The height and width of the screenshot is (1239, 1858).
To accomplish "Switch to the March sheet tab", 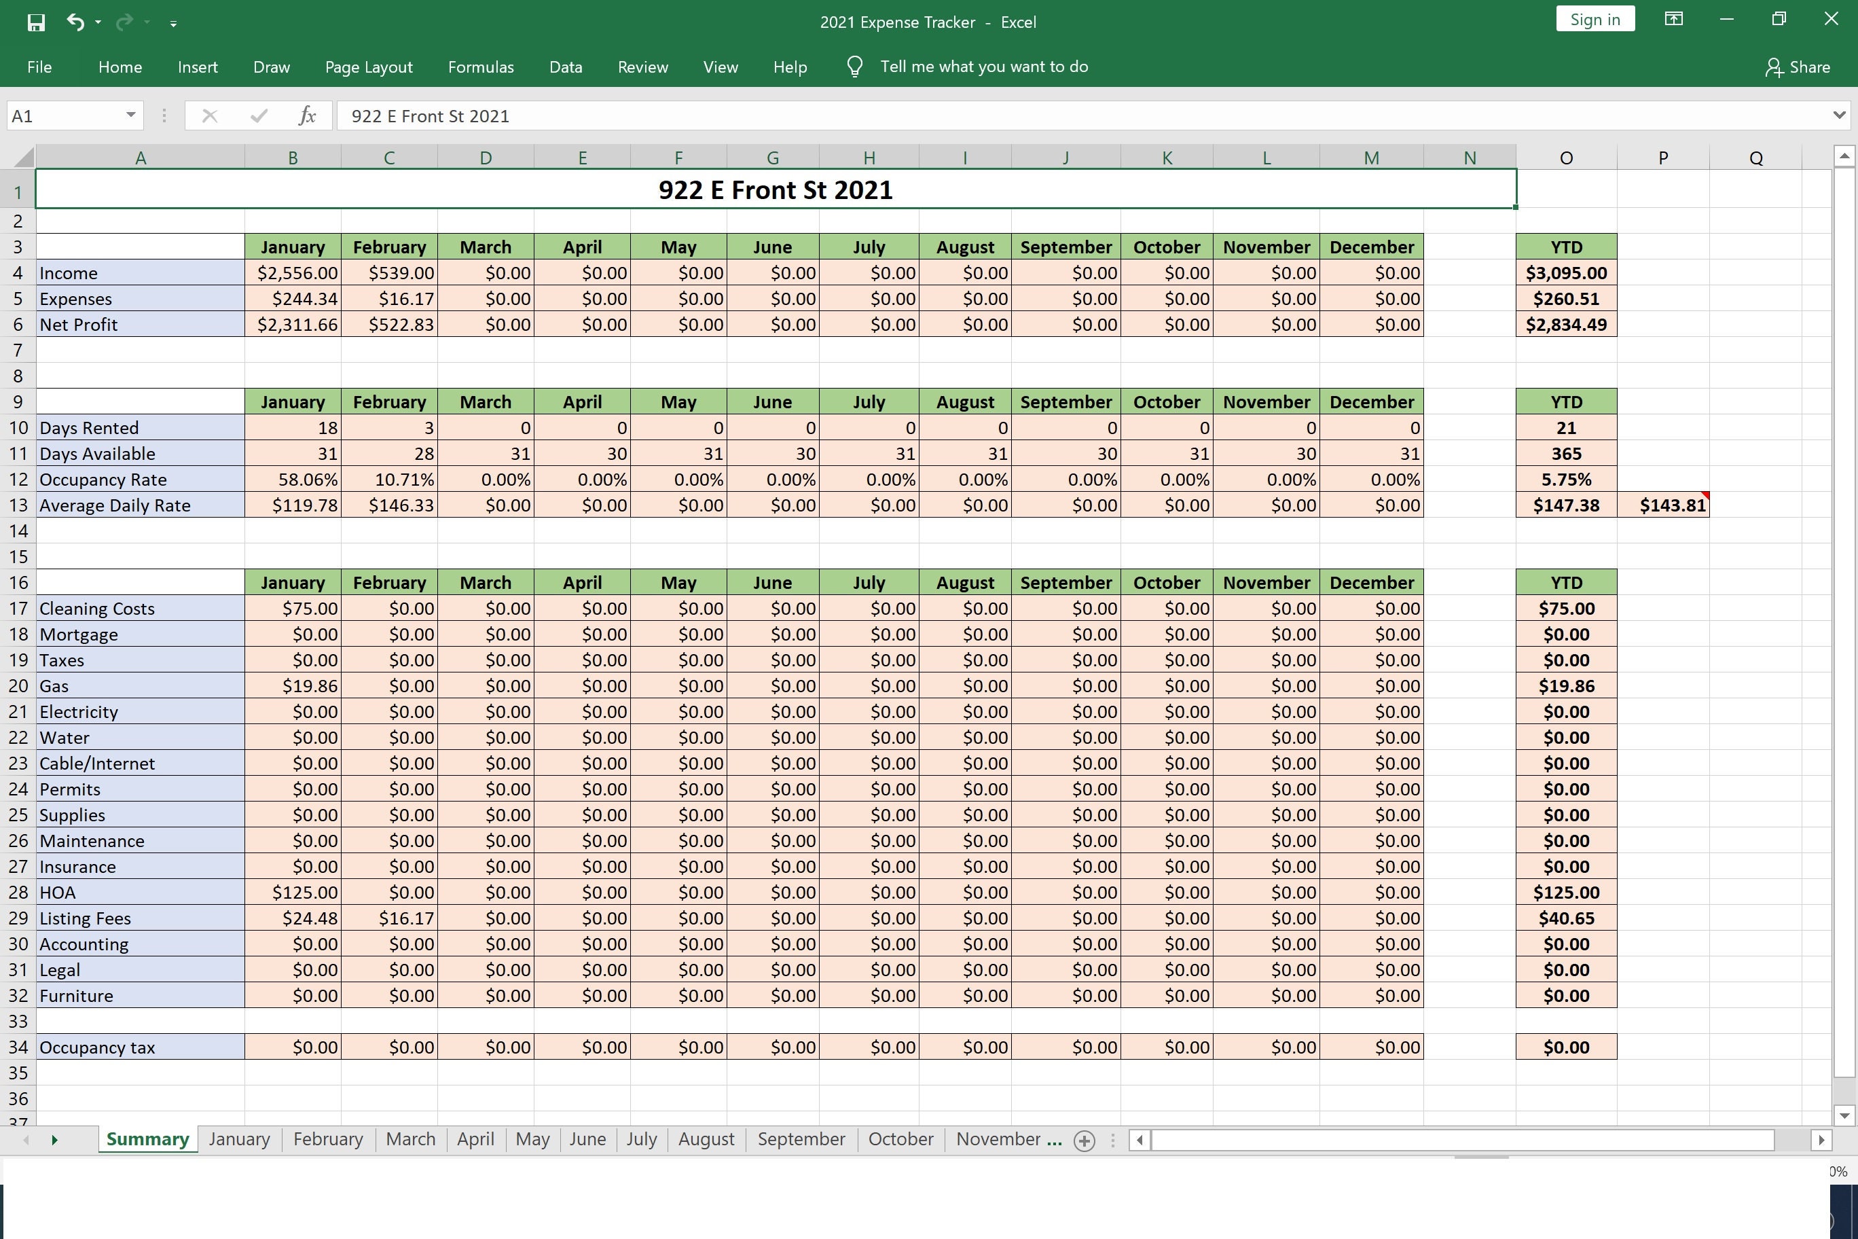I will [x=411, y=1138].
